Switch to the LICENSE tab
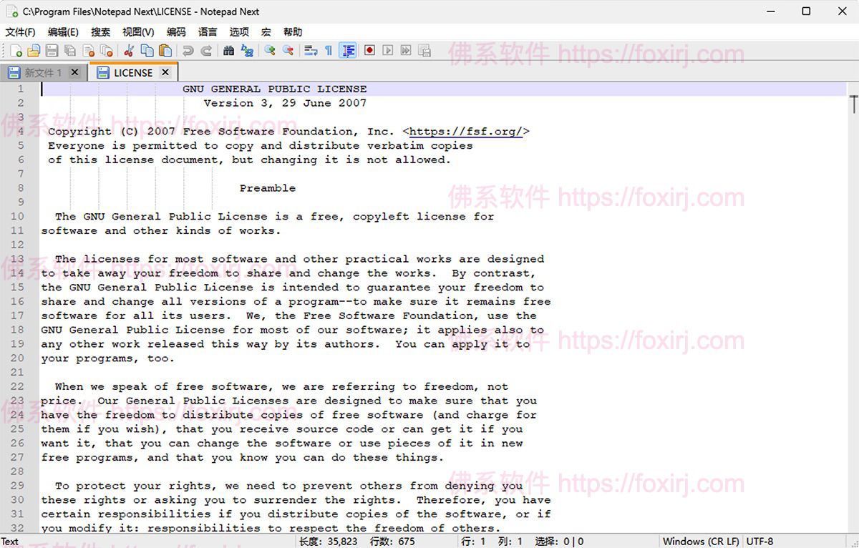The width and height of the screenshot is (859, 548). (132, 72)
